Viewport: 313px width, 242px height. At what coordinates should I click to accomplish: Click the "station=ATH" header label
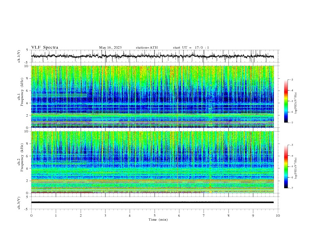[x=147, y=47]
